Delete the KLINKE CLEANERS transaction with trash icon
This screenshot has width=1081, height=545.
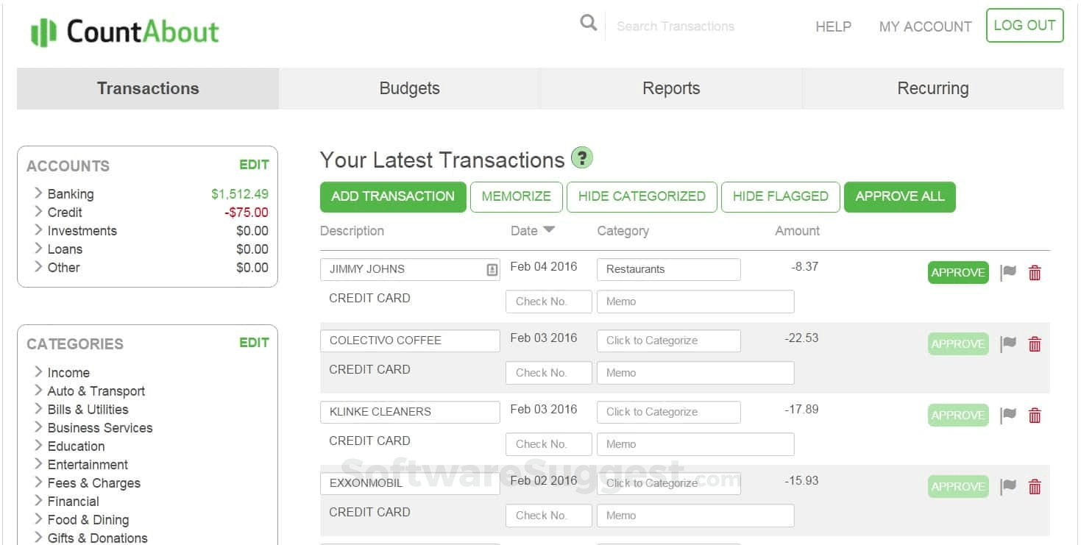click(1035, 415)
